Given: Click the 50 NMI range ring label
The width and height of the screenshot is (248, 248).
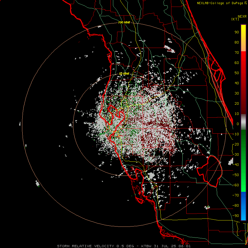Looking at the screenshot, I should (x=124, y=74).
